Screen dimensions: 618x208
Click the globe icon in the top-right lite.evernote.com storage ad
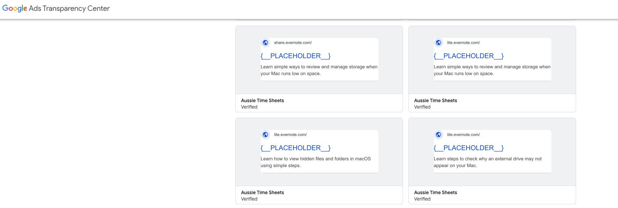click(438, 43)
